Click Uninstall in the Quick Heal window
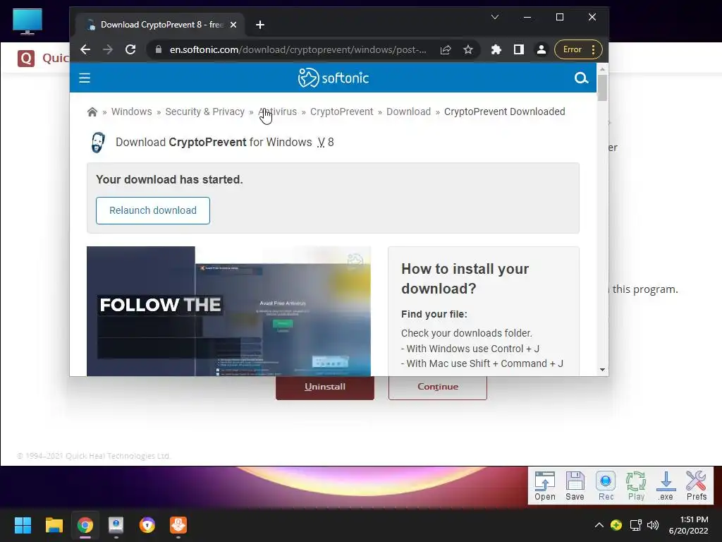The height and width of the screenshot is (542, 722). tap(324, 387)
